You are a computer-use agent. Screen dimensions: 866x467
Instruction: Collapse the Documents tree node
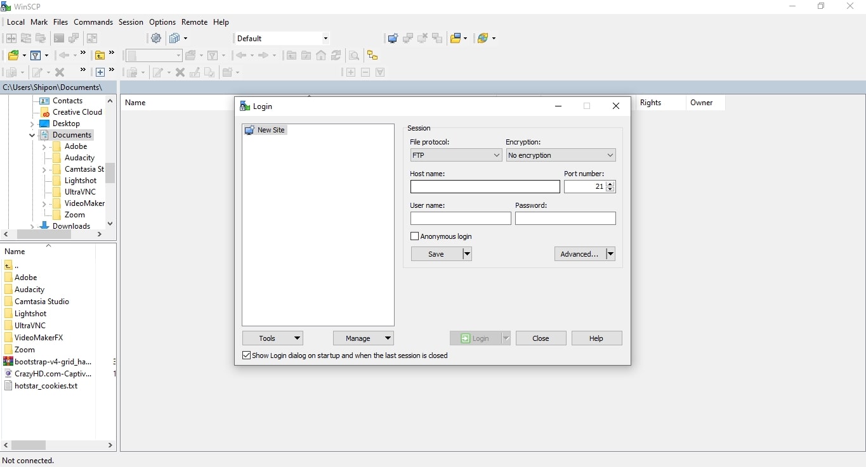(32, 135)
